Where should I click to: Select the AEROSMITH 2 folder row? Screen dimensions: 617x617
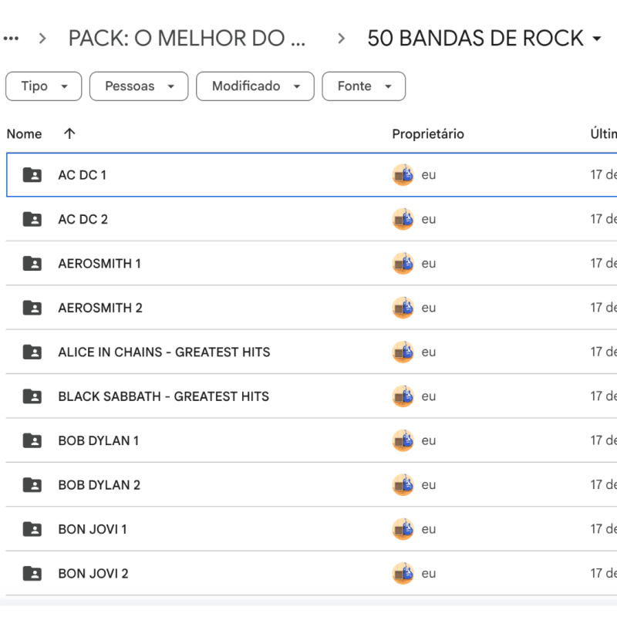[x=100, y=308]
